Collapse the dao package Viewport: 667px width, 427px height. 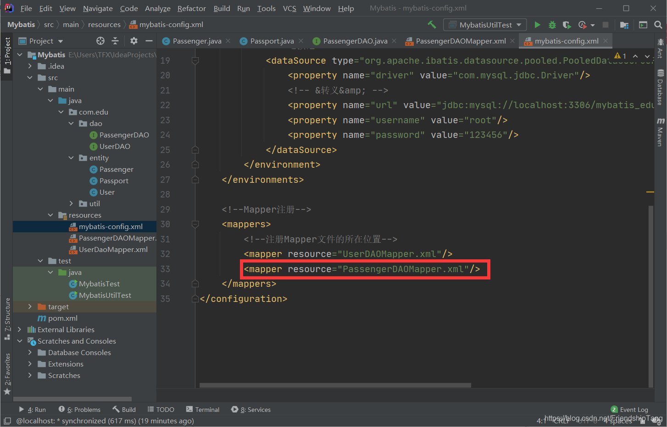click(71, 123)
